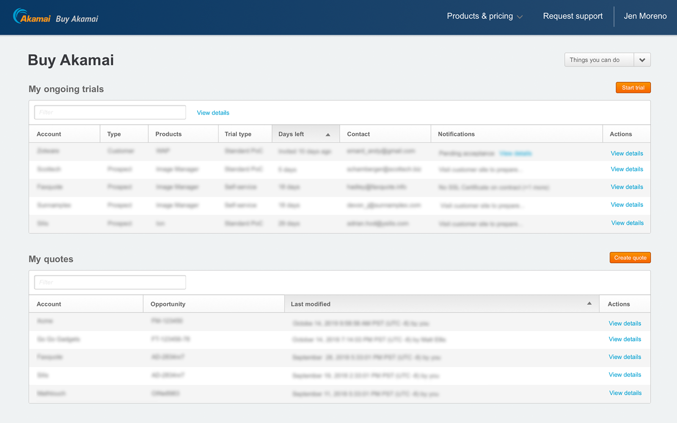View details of third ongoing trial row
Image resolution: width=677 pixels, height=423 pixels.
[x=627, y=187]
